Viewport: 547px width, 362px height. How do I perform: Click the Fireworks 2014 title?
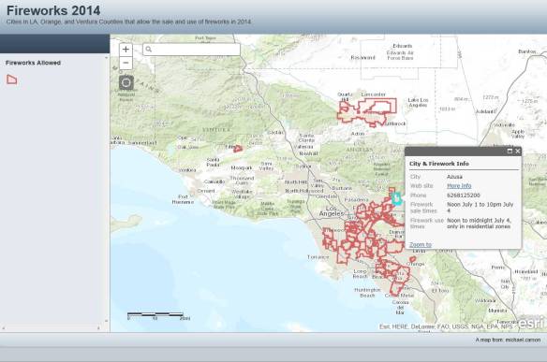[x=53, y=10]
